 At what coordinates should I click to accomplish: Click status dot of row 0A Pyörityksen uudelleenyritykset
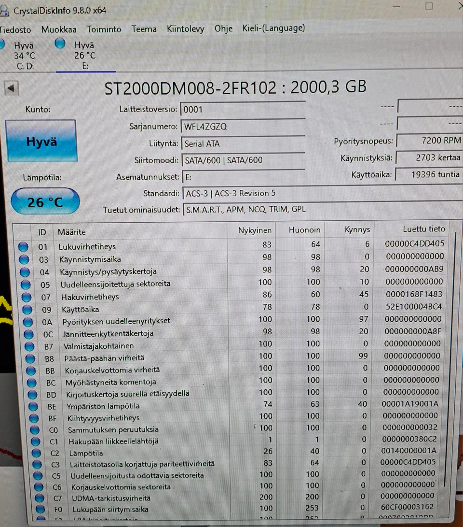[28, 322]
